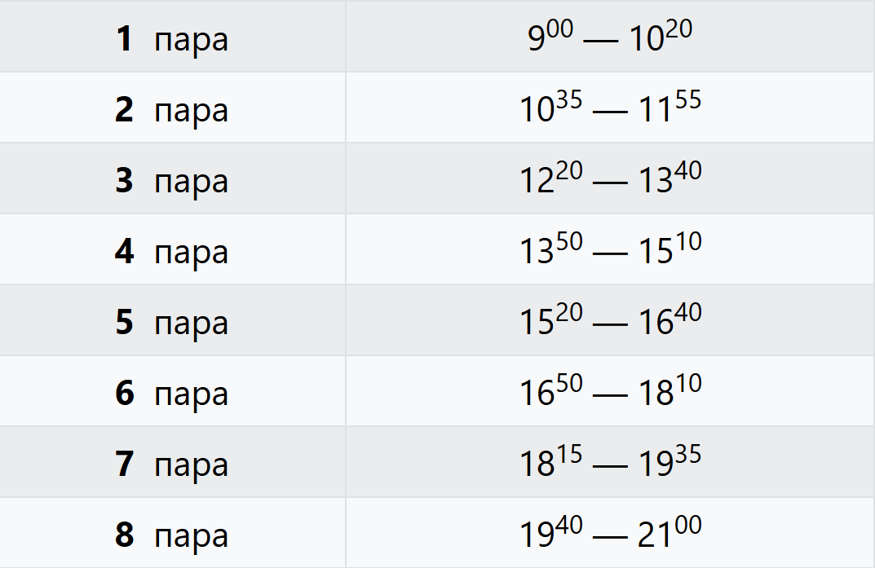Image resolution: width=875 pixels, height=568 pixels.
Task: Select the 13:50 — 15:10 time slot
Action: pos(611,249)
